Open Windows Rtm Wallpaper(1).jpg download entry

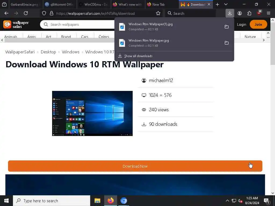pyautogui.click(x=169, y=27)
